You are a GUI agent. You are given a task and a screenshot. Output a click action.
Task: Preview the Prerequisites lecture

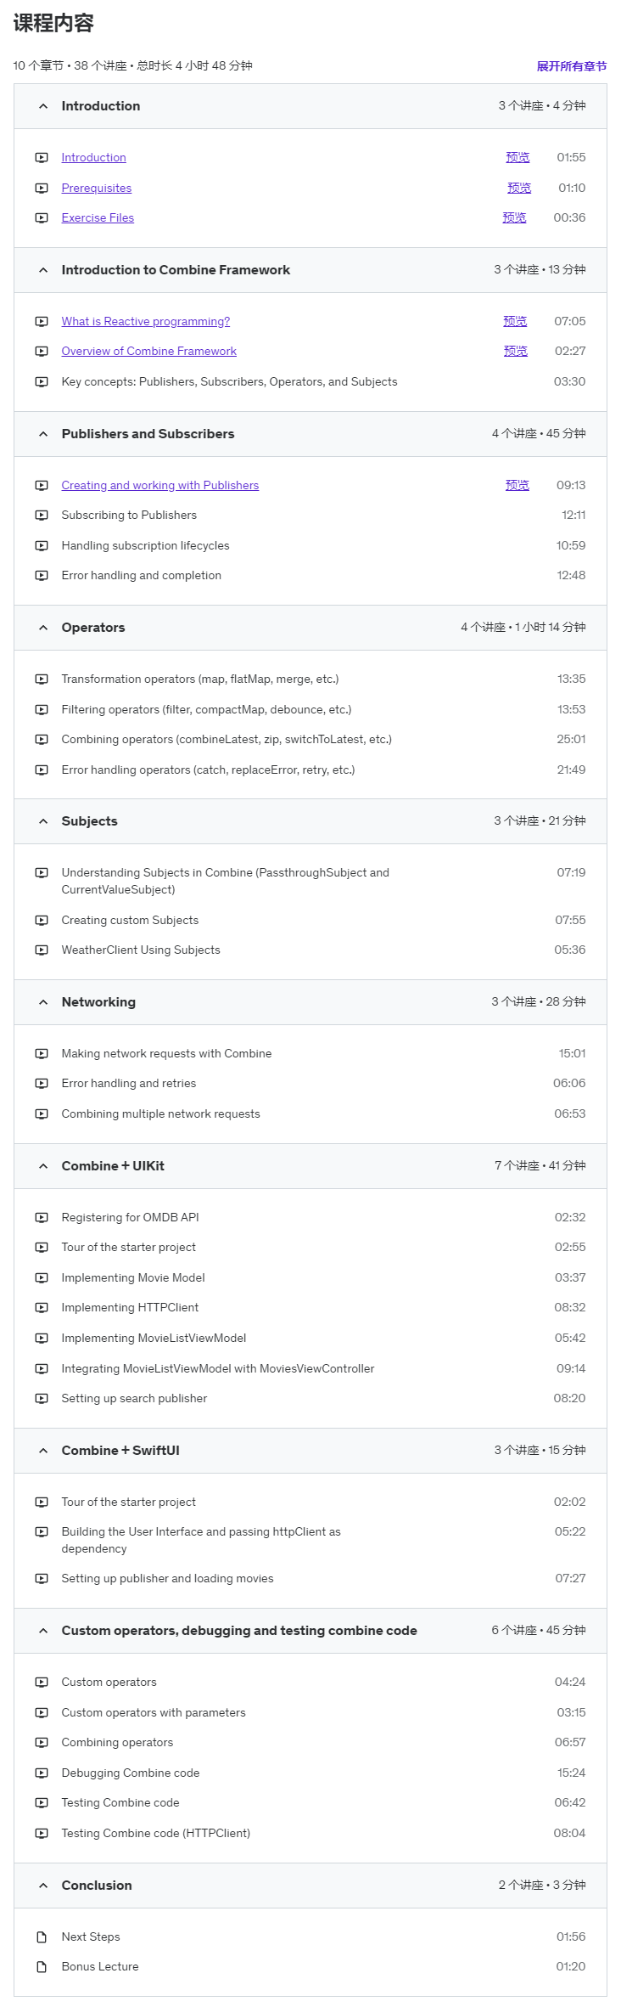pos(519,189)
